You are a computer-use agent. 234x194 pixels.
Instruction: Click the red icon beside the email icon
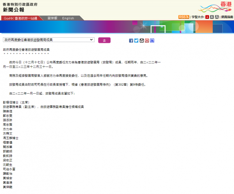click(x=147, y=41)
